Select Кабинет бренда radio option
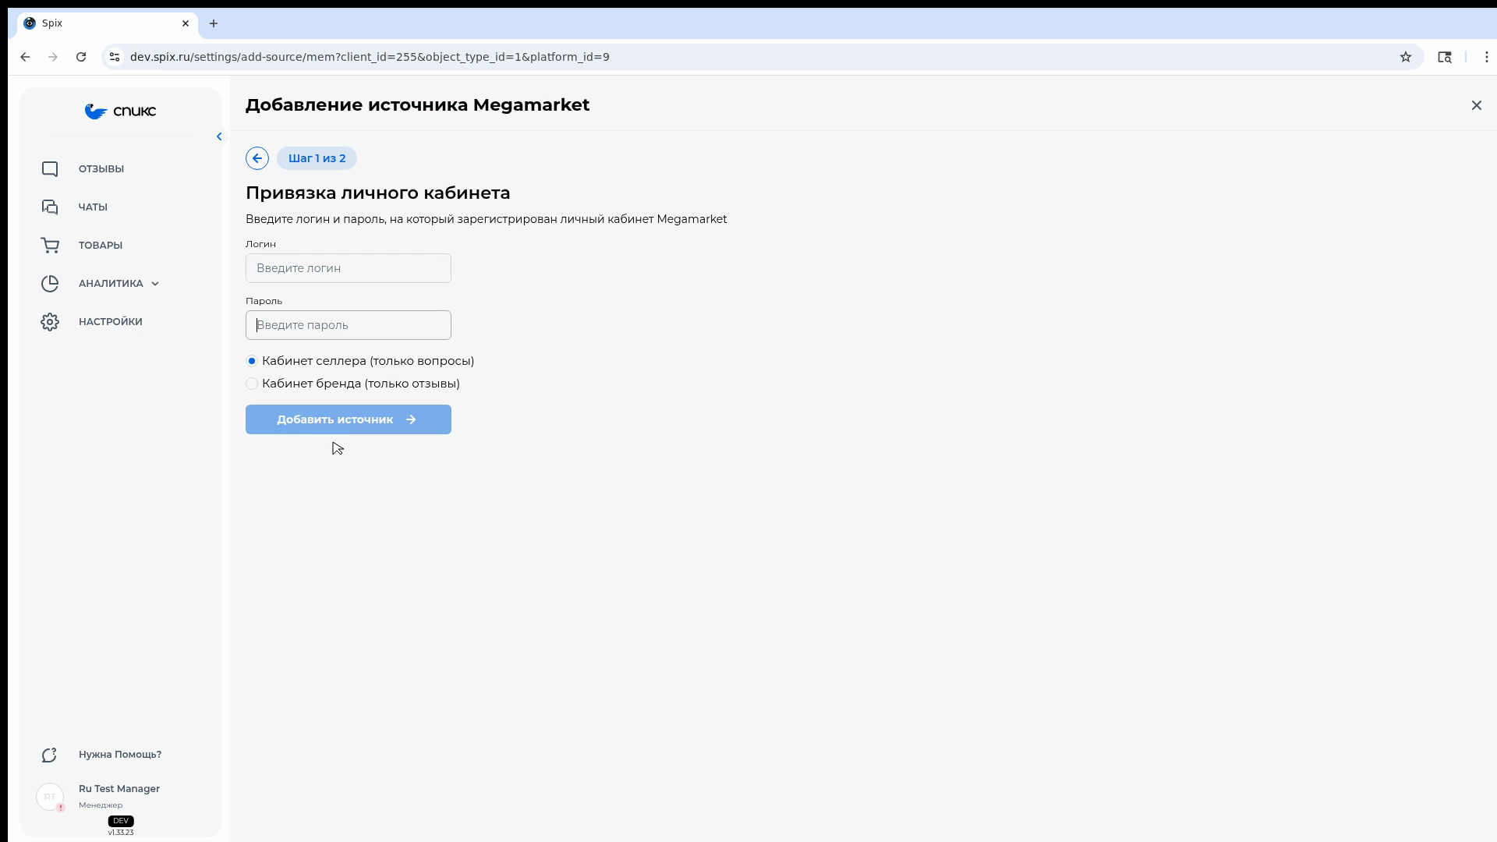Image resolution: width=1497 pixels, height=842 pixels. 252,384
